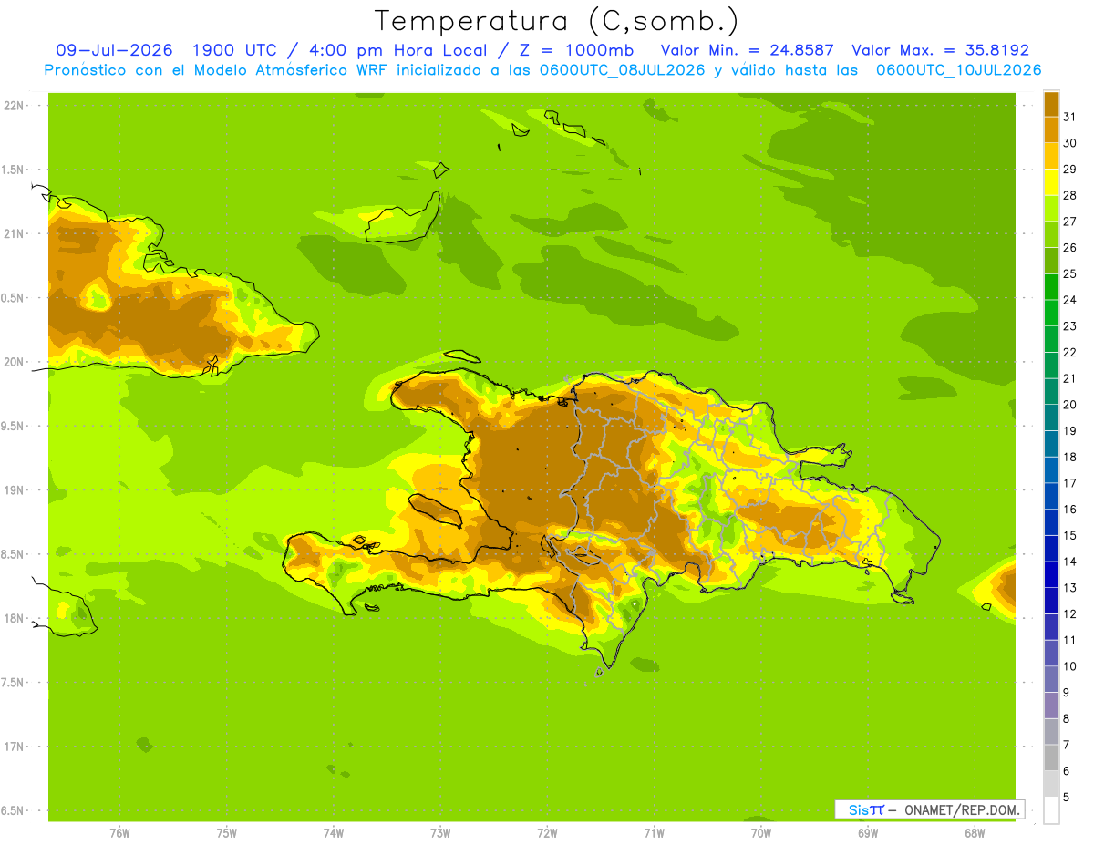The height and width of the screenshot is (845, 1094).
Task: Click the dark blue legend swatch between 13 and 14
Action: pos(1051,575)
